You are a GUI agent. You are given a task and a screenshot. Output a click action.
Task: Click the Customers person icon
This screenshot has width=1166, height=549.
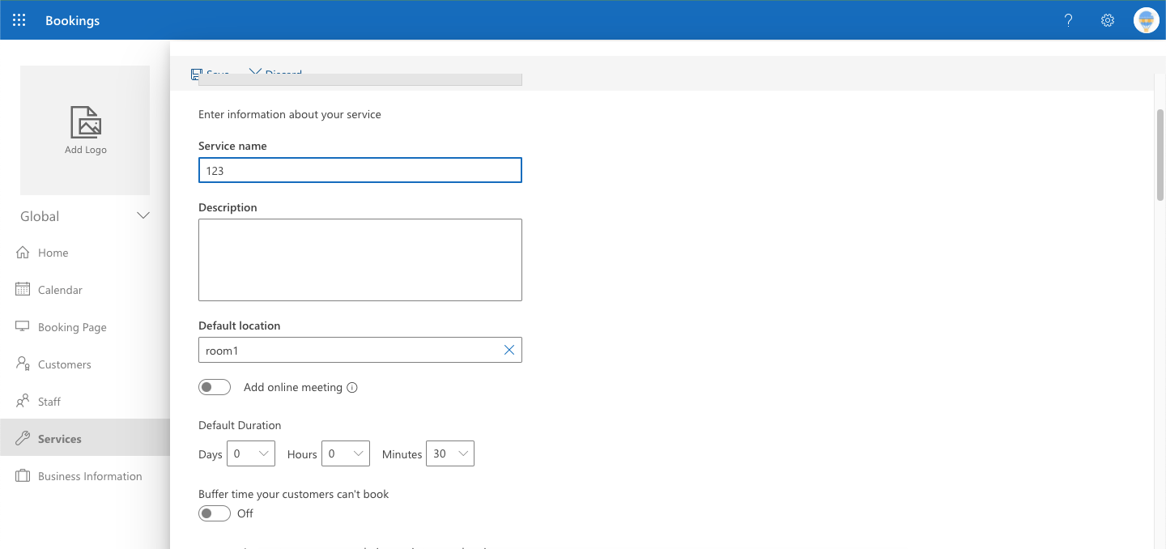click(23, 364)
